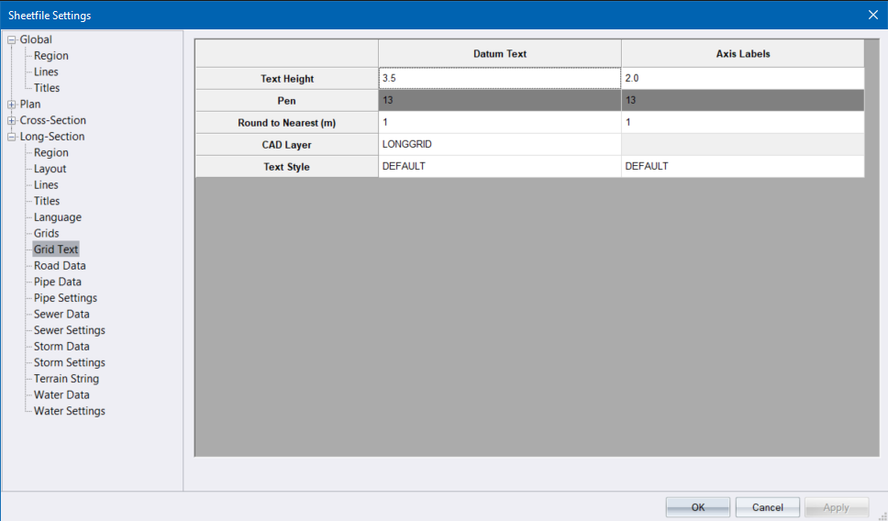Click the Datum Text column header
The height and width of the screenshot is (521, 888).
coord(499,54)
